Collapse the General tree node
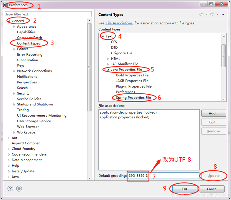Screen dimensions: 231x200 pos(9,21)
